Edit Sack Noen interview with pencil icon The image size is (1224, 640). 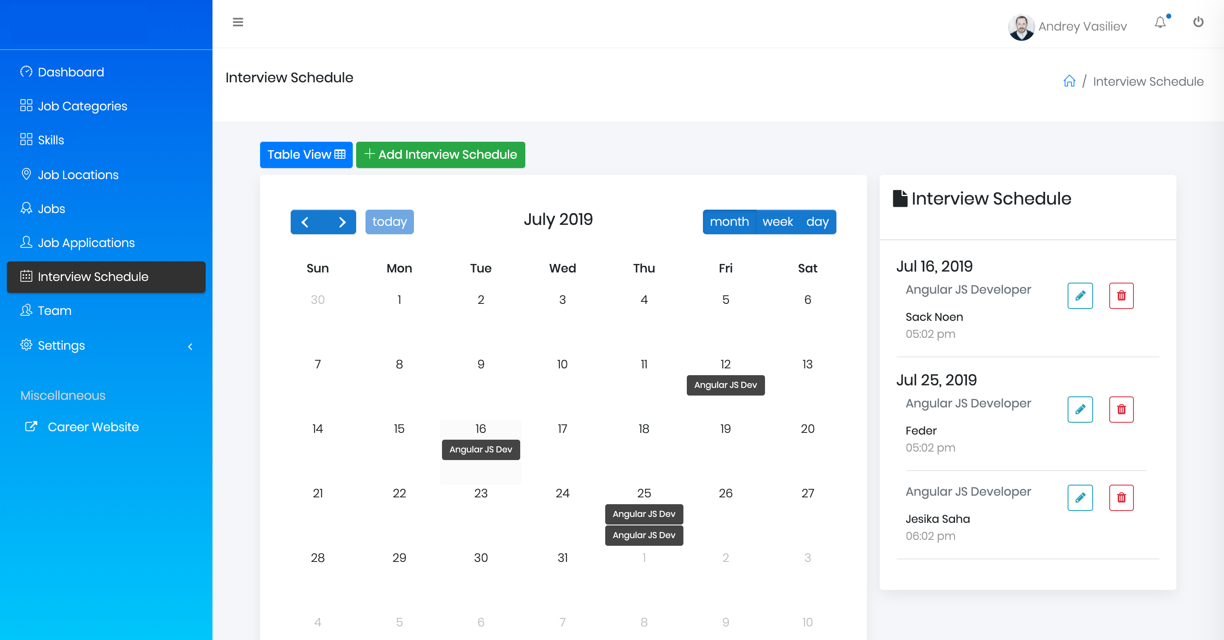[1079, 295]
